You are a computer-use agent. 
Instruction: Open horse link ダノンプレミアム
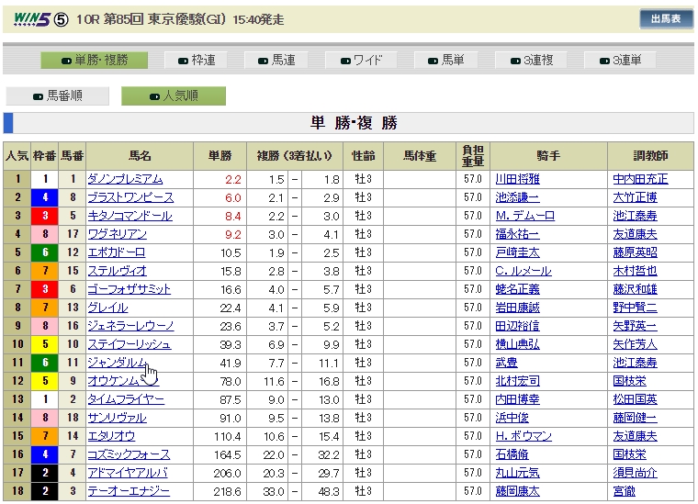(124, 179)
